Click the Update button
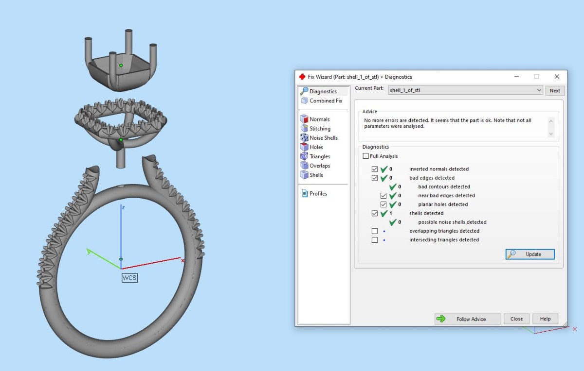This screenshot has width=584, height=371. click(x=530, y=254)
